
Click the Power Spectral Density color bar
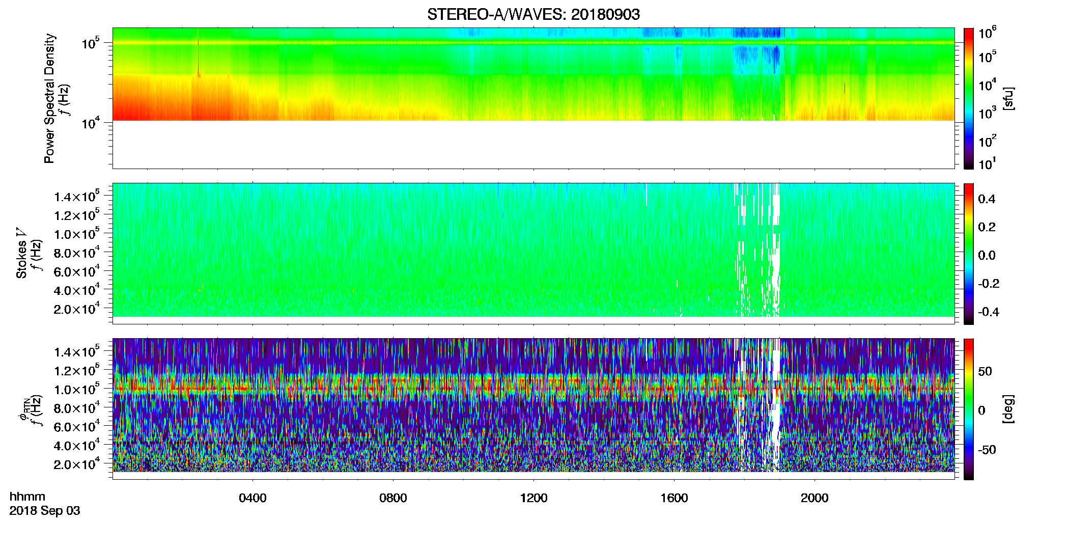point(968,98)
